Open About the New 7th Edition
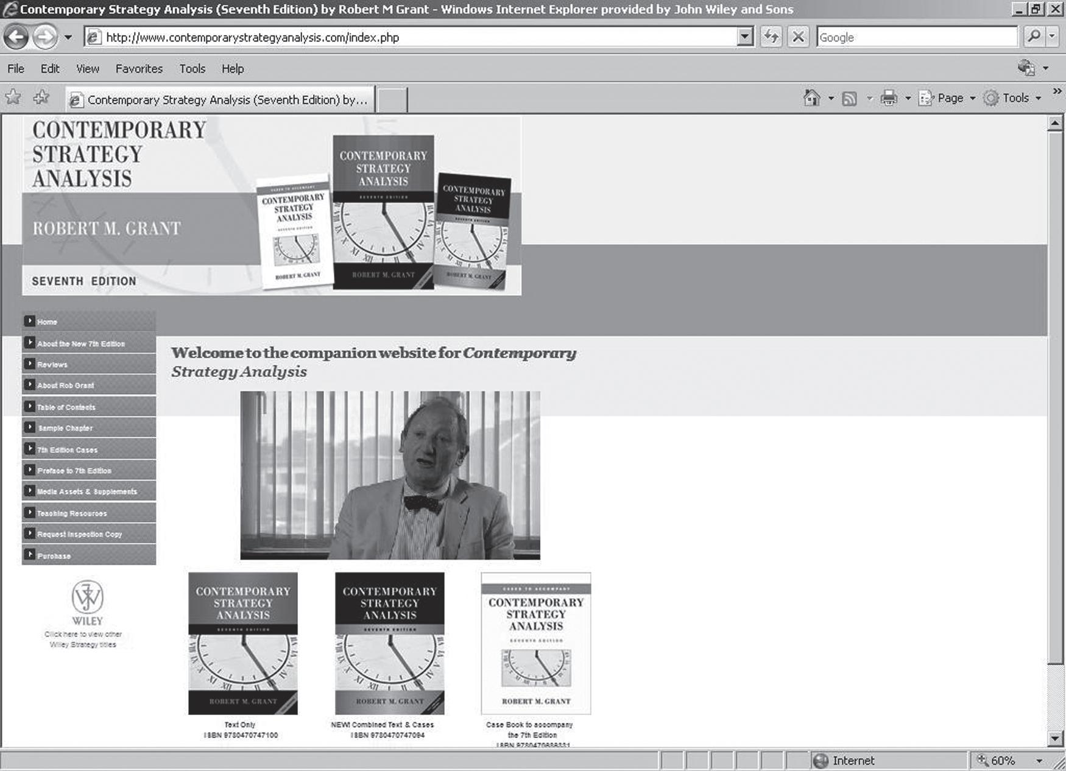This screenshot has height=771, width=1066. 89,343
